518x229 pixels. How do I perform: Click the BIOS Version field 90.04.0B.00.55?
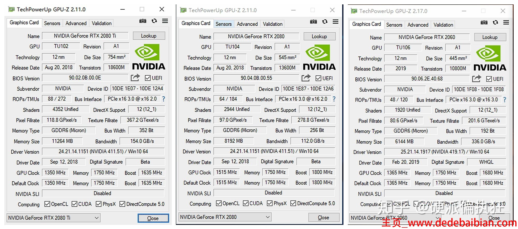pyautogui.click(x=256, y=78)
